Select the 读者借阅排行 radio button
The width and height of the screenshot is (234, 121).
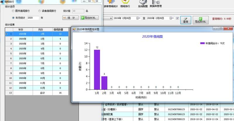[39, 11]
